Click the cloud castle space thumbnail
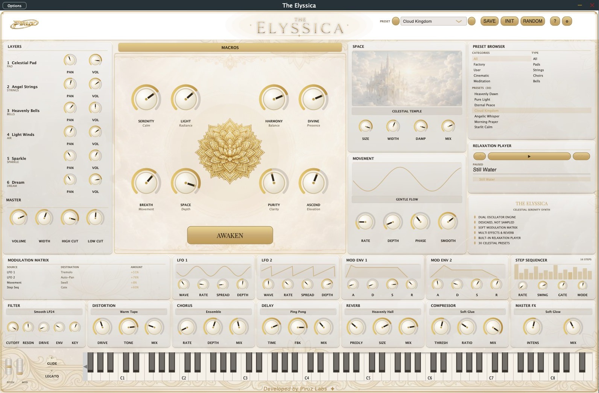The width and height of the screenshot is (599, 393). pyautogui.click(x=407, y=79)
